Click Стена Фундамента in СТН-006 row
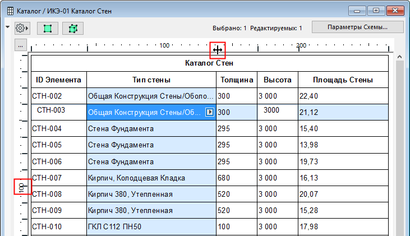 pyautogui.click(x=151, y=161)
